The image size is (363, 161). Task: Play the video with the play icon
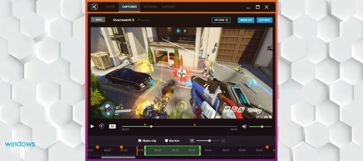(92, 126)
